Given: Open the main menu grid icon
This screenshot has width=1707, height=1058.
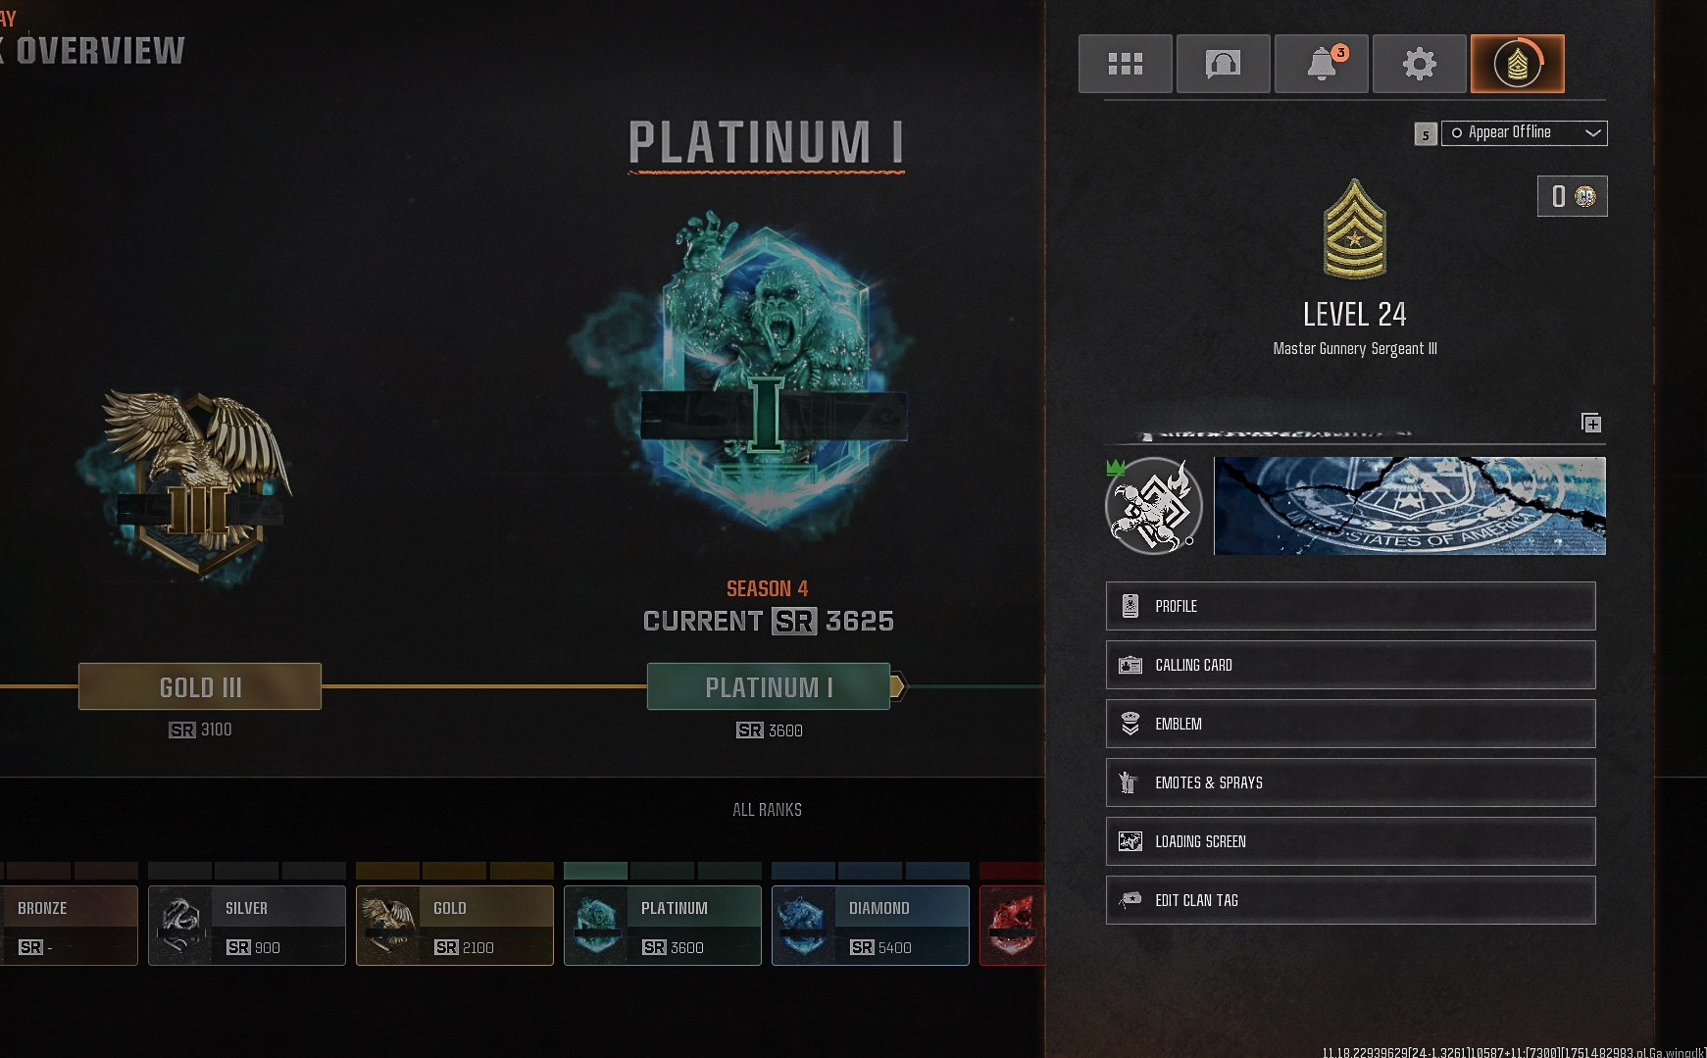Looking at the screenshot, I should point(1125,64).
